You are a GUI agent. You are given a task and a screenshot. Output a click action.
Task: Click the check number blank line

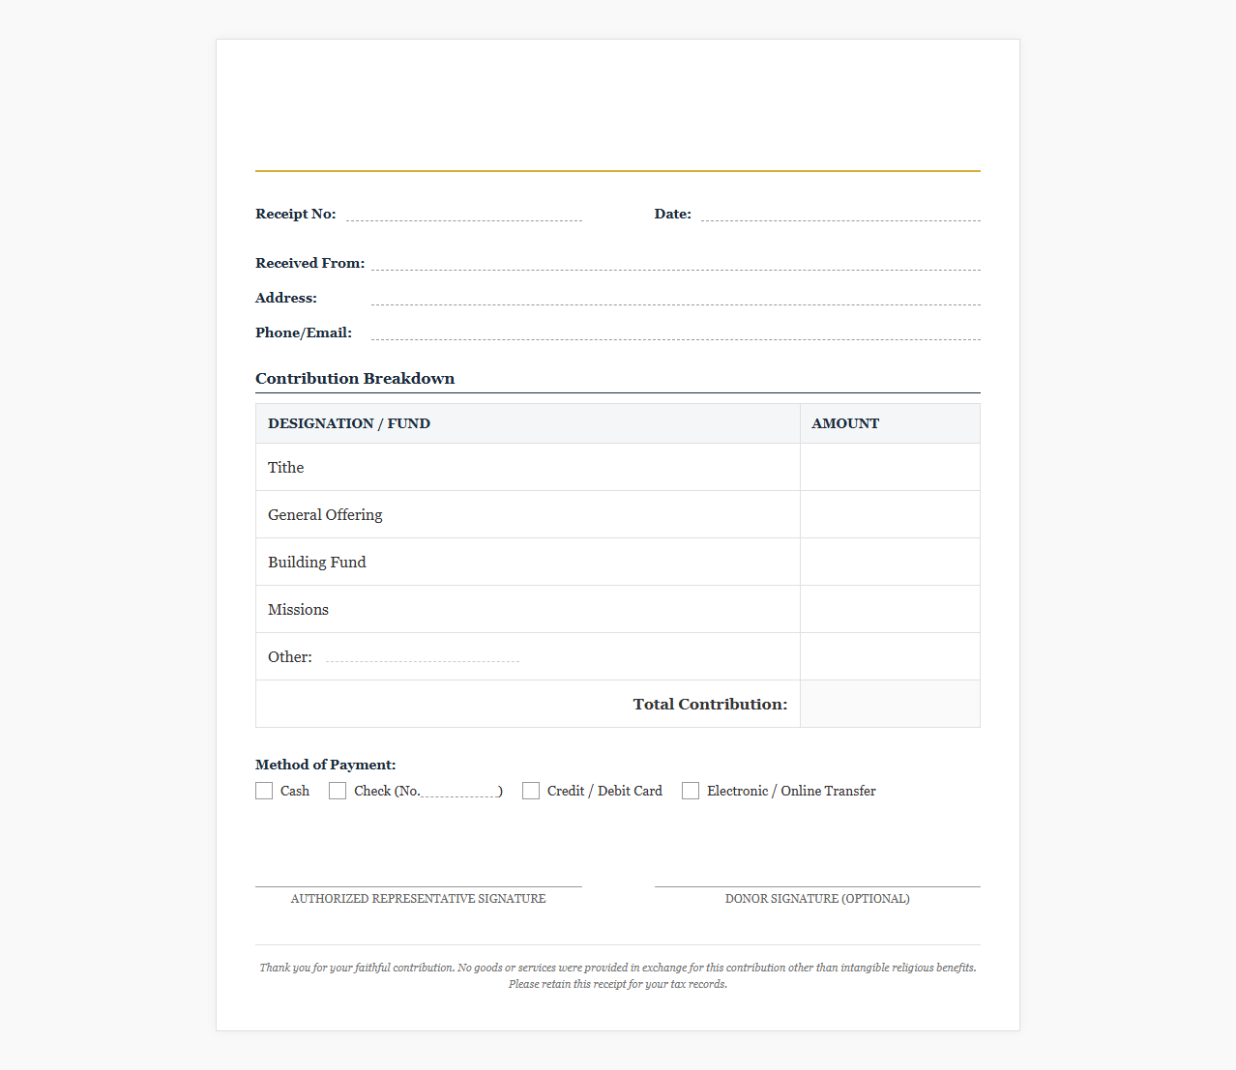(458, 792)
